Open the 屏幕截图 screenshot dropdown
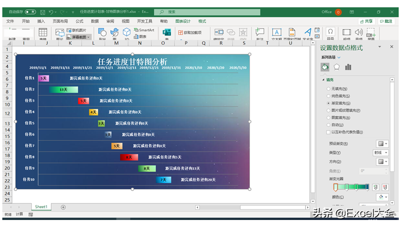The image size is (401, 225). (x=78, y=37)
